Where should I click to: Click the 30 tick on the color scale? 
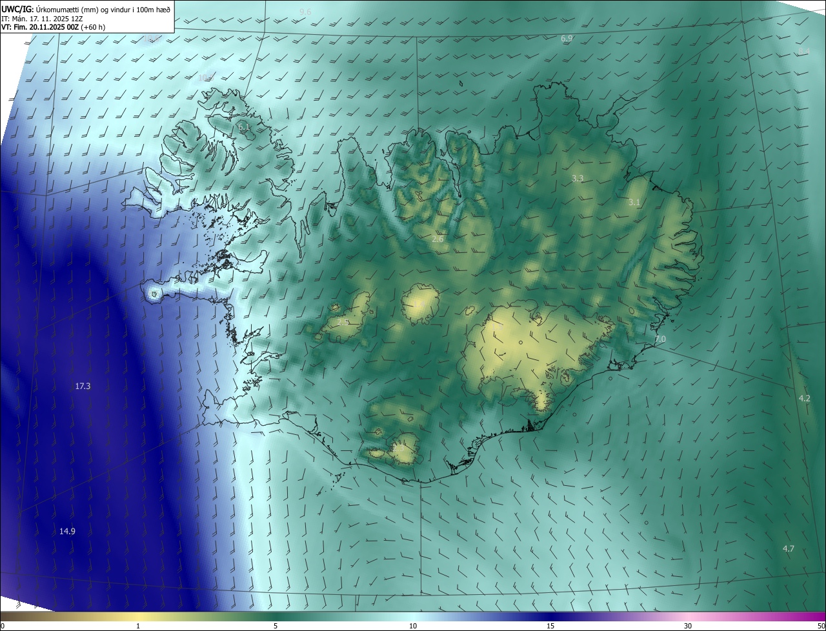tap(688, 626)
